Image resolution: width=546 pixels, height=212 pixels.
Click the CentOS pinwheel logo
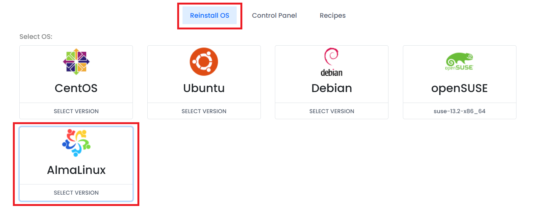tap(76, 62)
